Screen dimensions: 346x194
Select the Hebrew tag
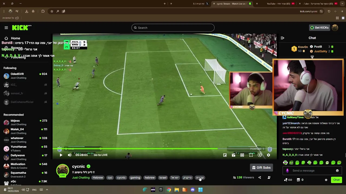point(98,178)
